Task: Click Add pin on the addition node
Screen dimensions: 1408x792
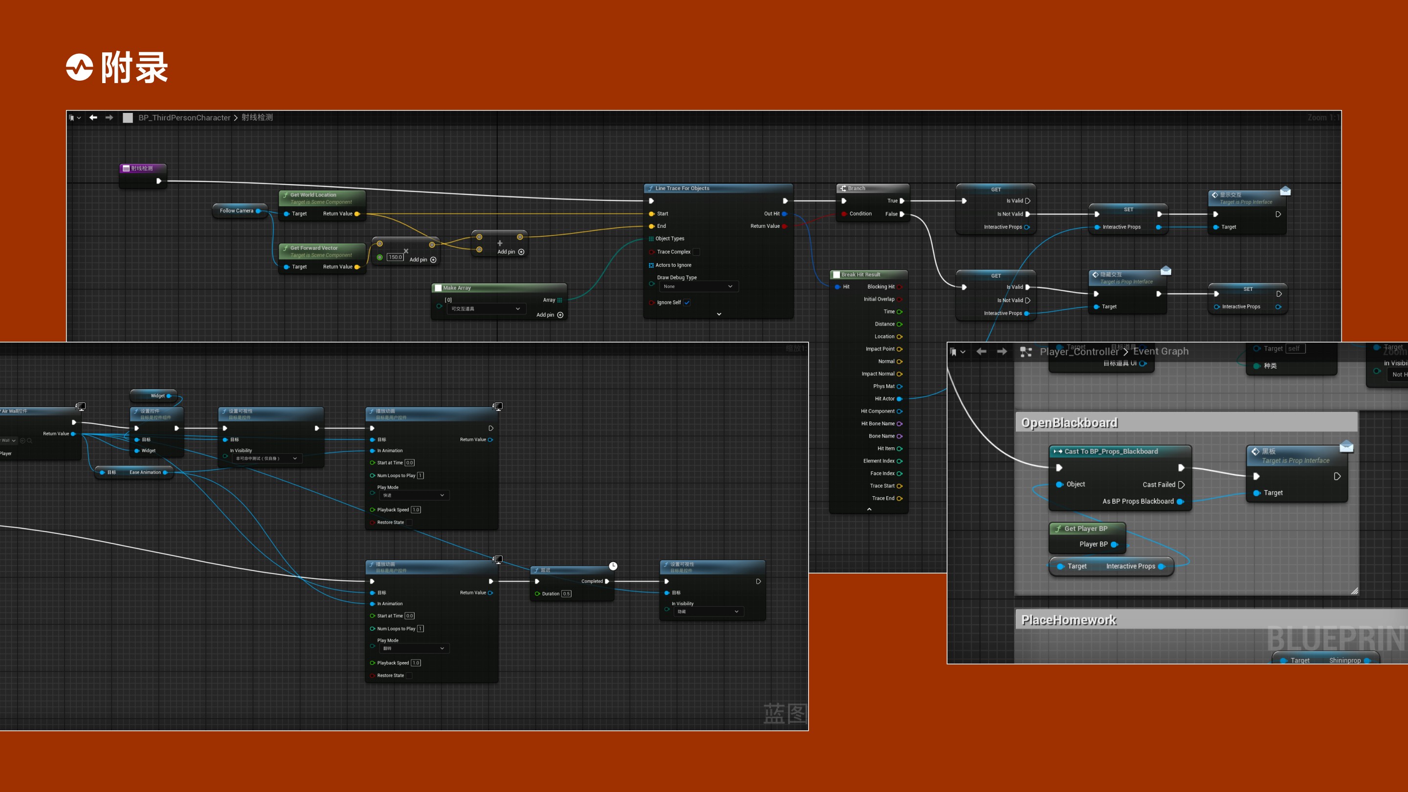Action: pos(511,252)
